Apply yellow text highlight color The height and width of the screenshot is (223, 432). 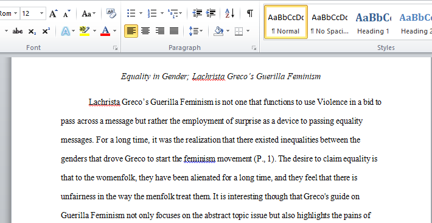(x=85, y=31)
